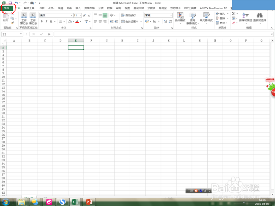Image resolution: width=275 pixels, height=206 pixels.
Task: Click the Clear eraser icon
Action: click(x=233, y=23)
